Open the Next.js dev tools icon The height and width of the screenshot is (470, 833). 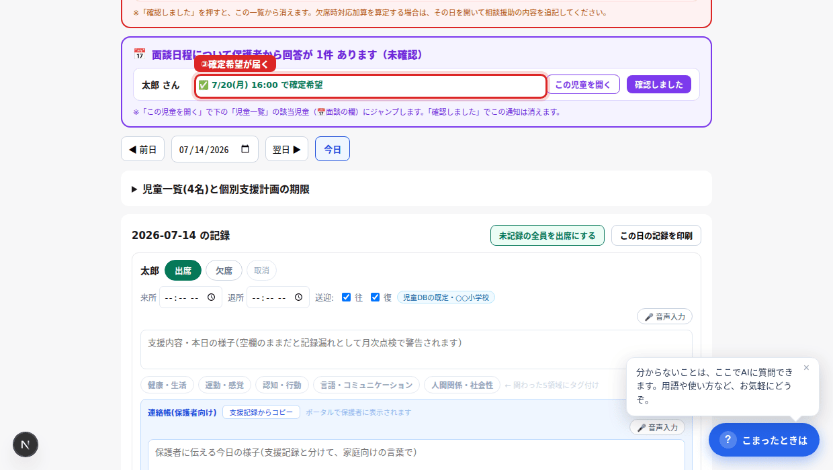(x=26, y=444)
